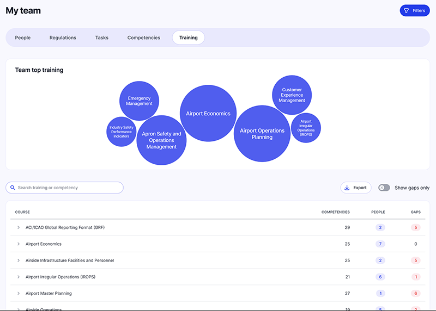Click the download icon in Export button

click(347, 188)
